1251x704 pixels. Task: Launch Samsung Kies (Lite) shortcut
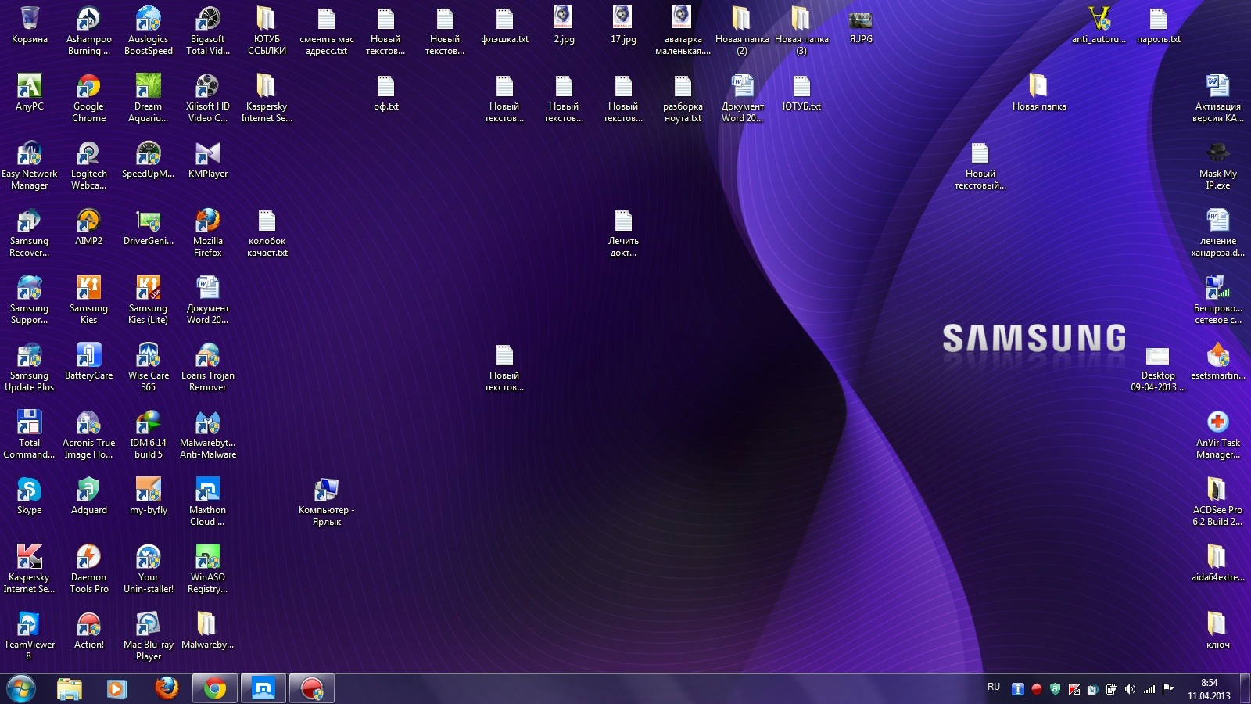point(149,300)
